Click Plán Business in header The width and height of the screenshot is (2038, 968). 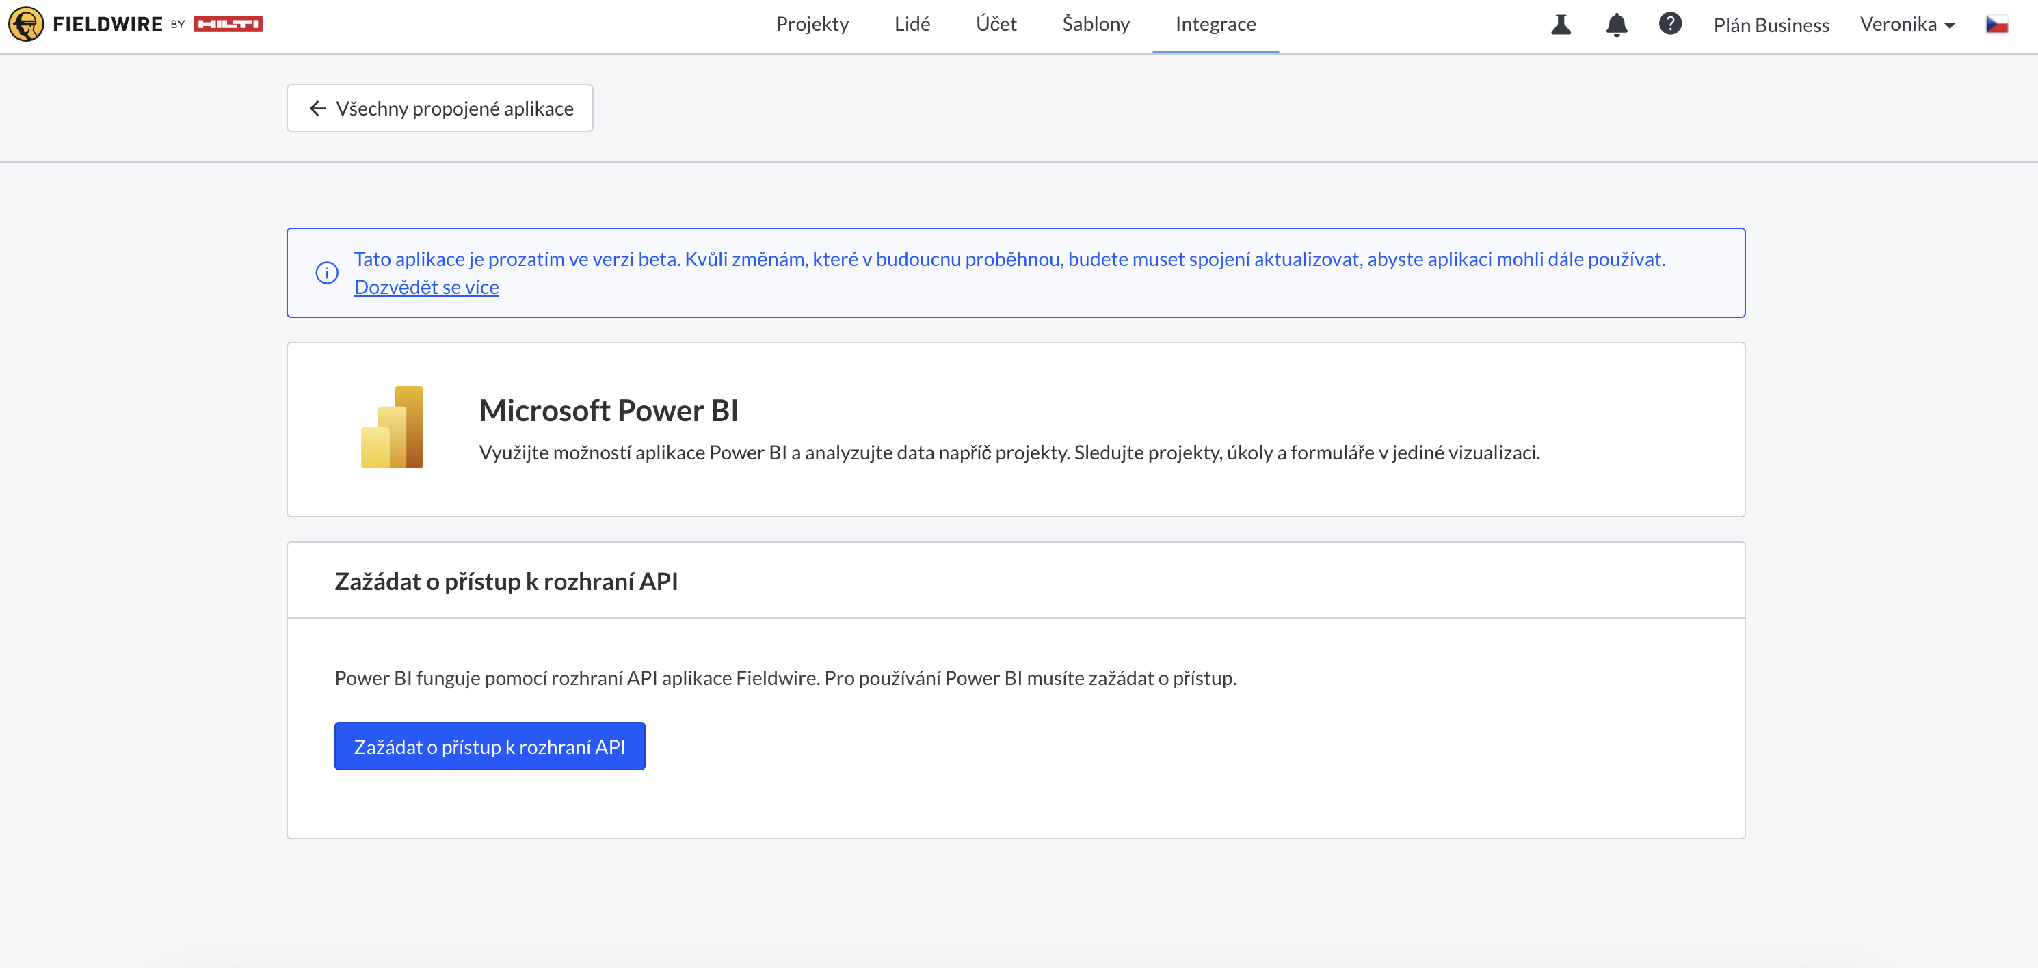1771,25
